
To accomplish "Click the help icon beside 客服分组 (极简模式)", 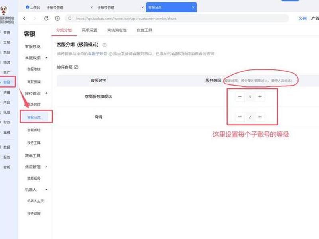I will (104, 45).
